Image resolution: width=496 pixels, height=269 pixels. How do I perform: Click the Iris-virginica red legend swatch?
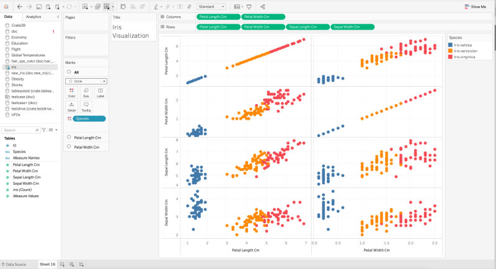(450, 57)
